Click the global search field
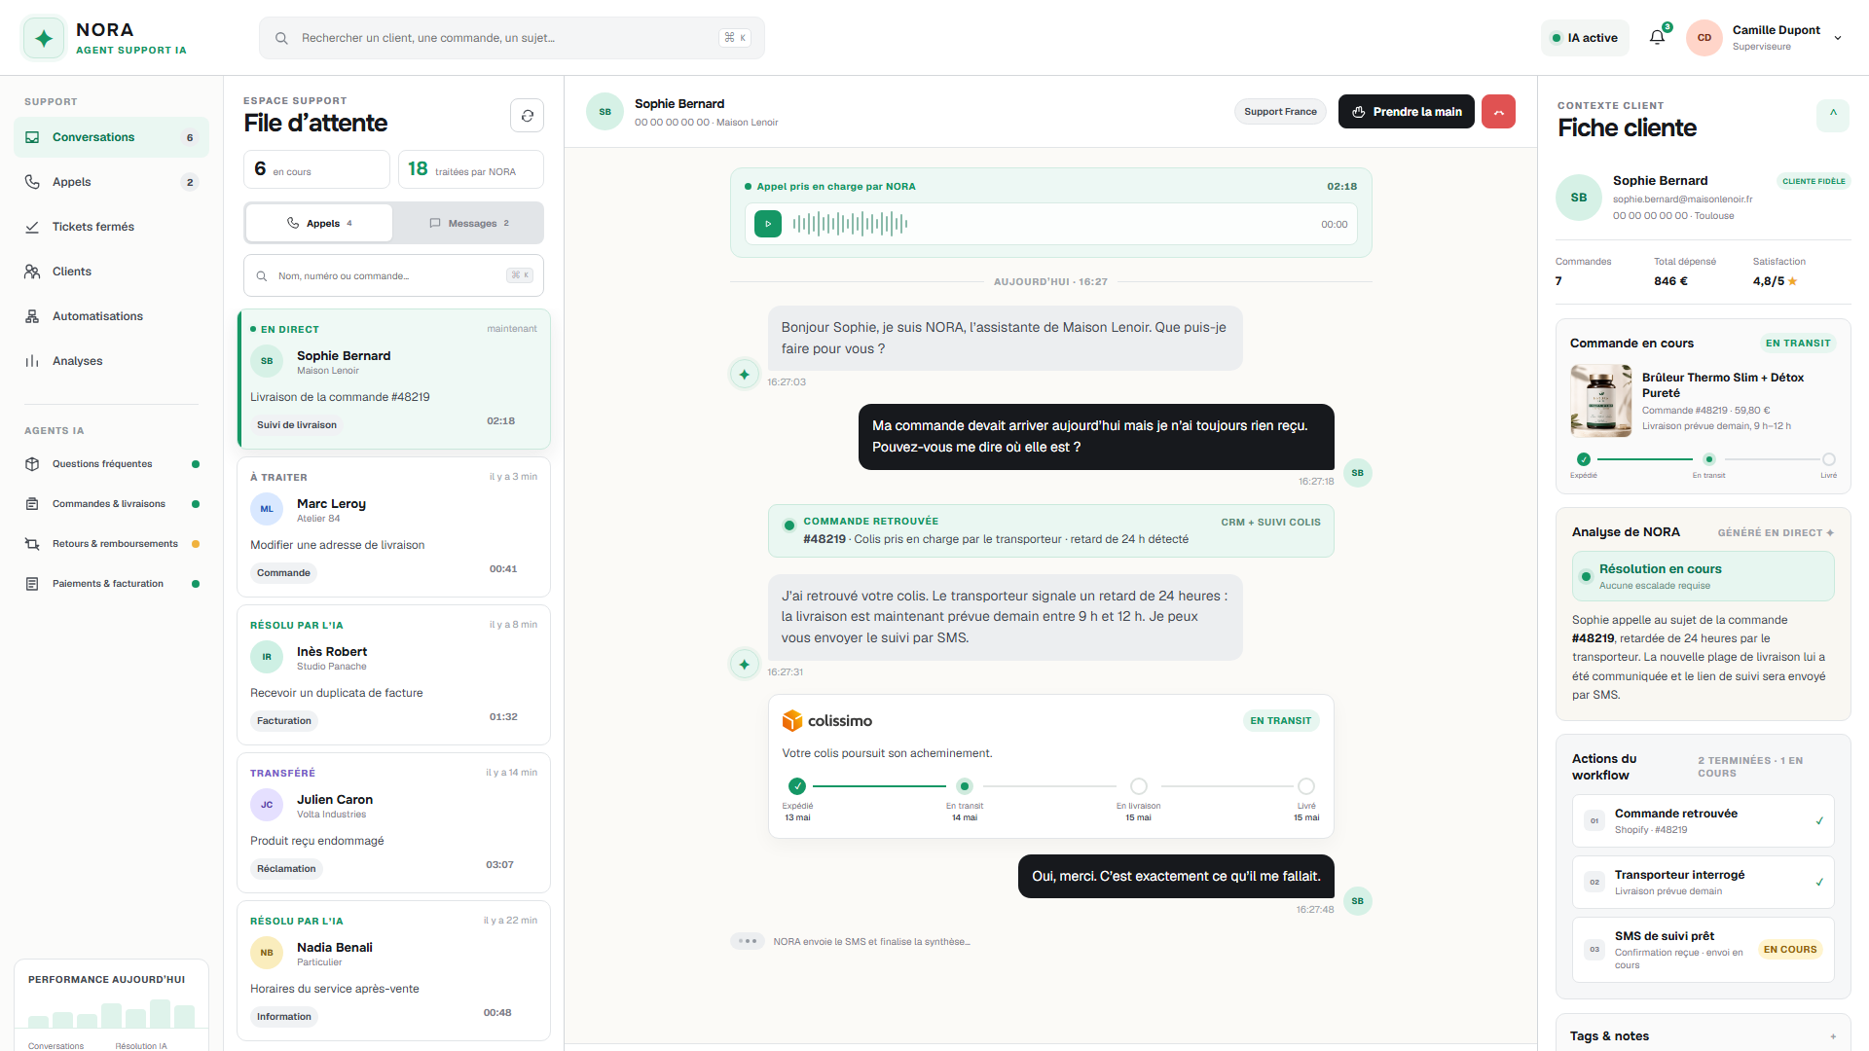The width and height of the screenshot is (1869, 1051). click(512, 38)
